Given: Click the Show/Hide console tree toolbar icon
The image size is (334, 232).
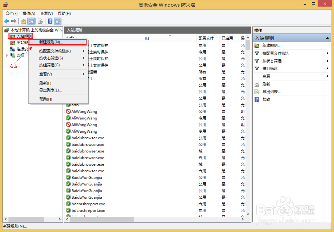Looking at the screenshot, I should tap(31, 21).
